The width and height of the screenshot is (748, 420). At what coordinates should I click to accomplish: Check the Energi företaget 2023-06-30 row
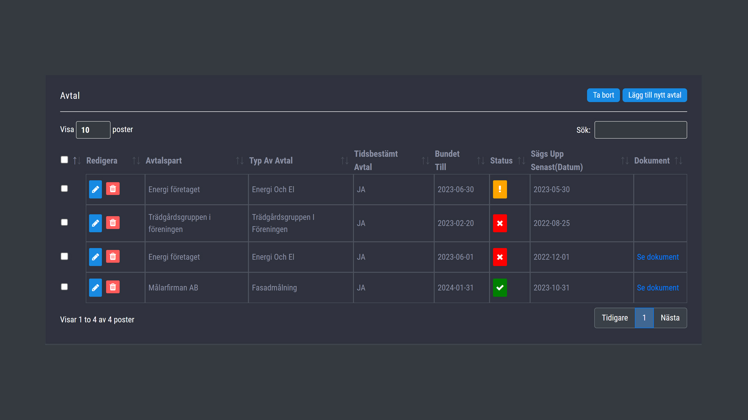tap(64, 189)
